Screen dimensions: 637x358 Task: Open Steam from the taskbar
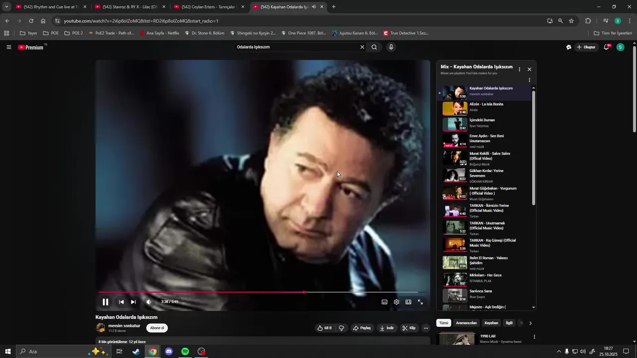[136, 352]
